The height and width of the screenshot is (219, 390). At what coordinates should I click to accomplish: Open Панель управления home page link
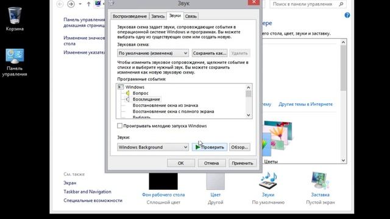click(x=84, y=23)
